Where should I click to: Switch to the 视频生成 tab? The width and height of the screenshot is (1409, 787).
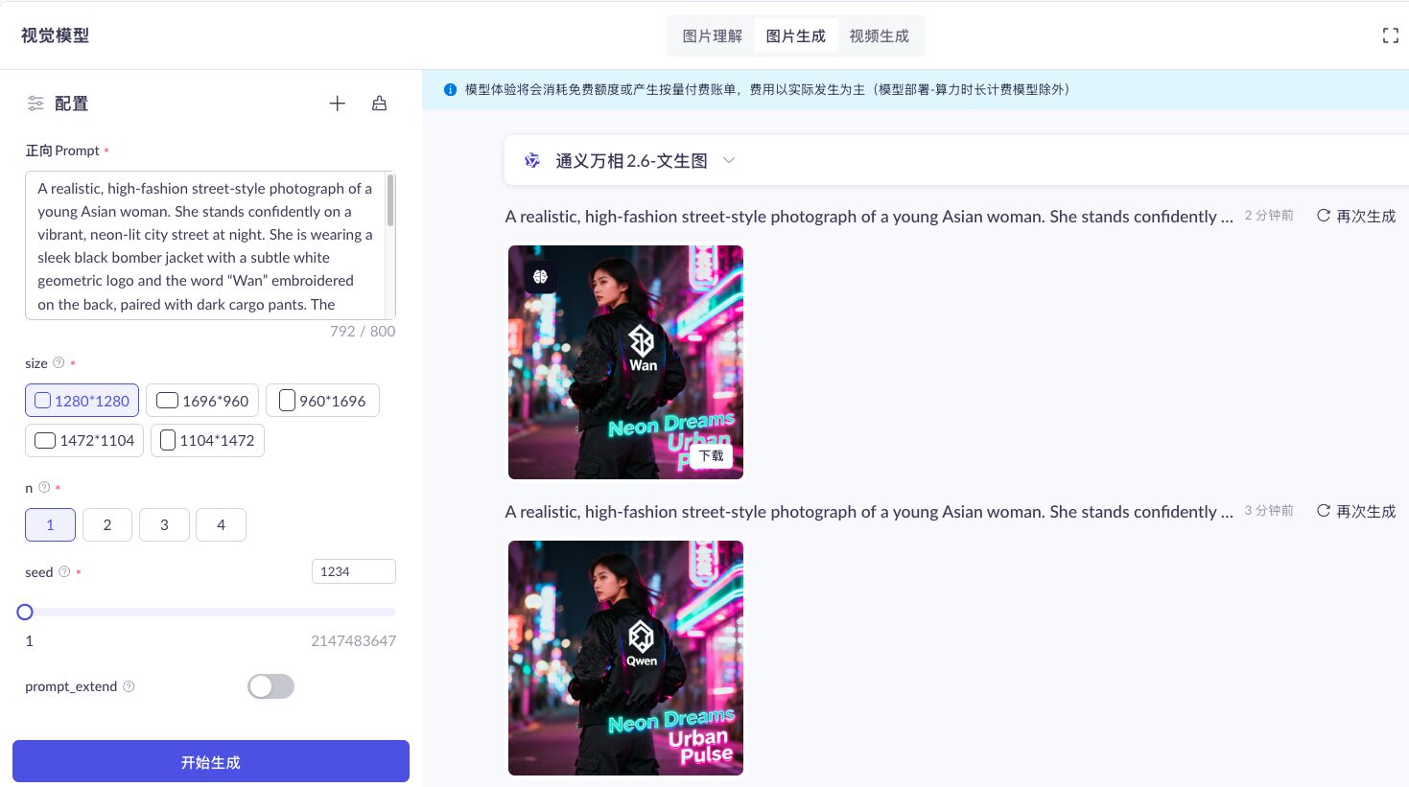[879, 36]
